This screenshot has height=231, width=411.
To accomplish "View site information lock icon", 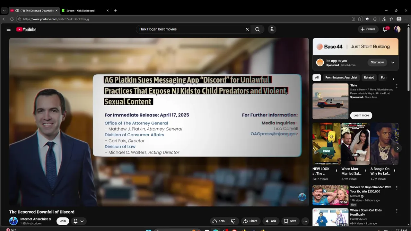I will pyautogui.click(x=20, y=19).
